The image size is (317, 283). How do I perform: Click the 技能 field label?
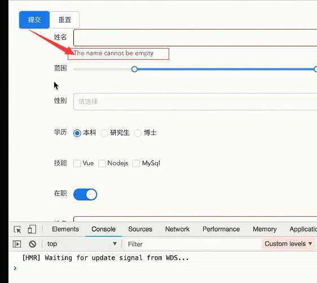click(x=60, y=163)
